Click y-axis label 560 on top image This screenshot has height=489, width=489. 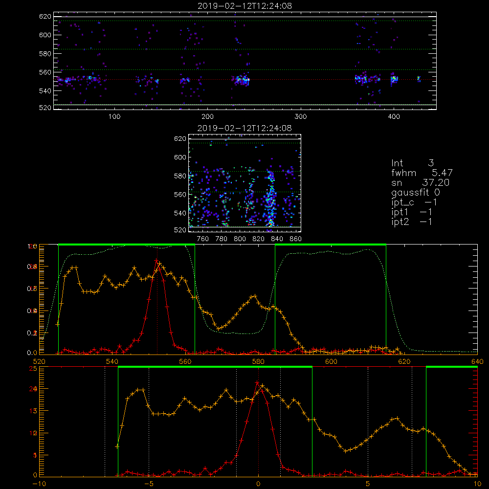click(45, 72)
